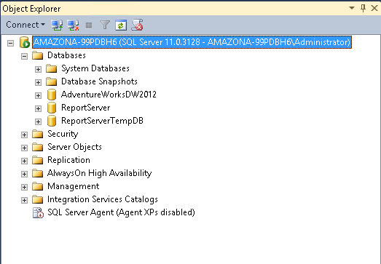Screen dimensions: 381x264
Task: Collapse the Databases folder
Action: coord(24,56)
